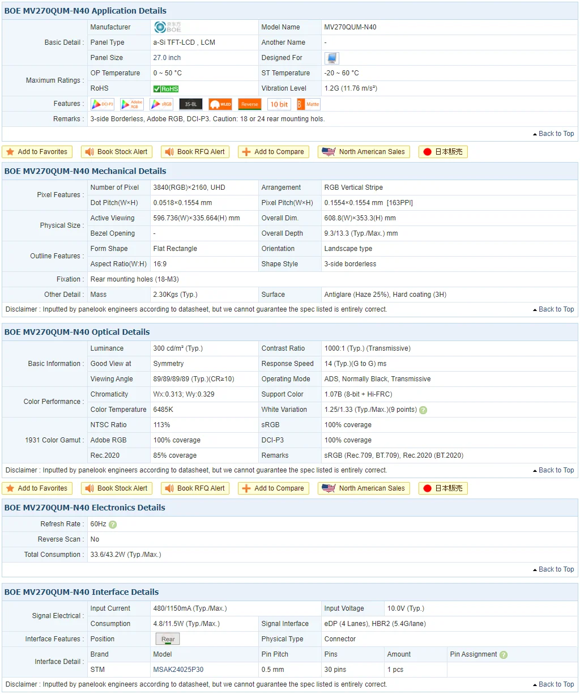The width and height of the screenshot is (580, 694).
Task: Select the '3840(RGB)×2160, UHD' resolution value
Action: (189, 188)
